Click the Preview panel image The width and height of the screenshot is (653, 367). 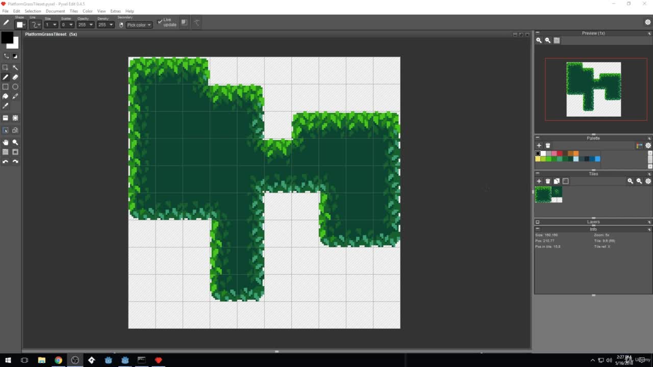(x=594, y=89)
